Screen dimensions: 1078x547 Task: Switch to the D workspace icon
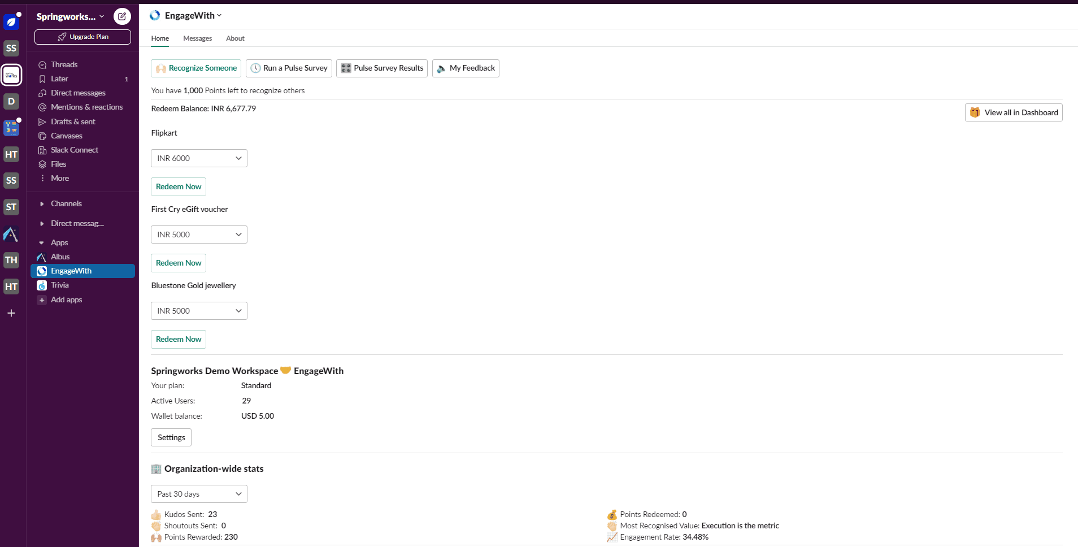[x=11, y=101]
